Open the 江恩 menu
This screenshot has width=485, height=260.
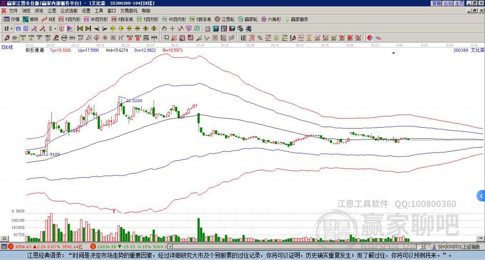pos(52,11)
